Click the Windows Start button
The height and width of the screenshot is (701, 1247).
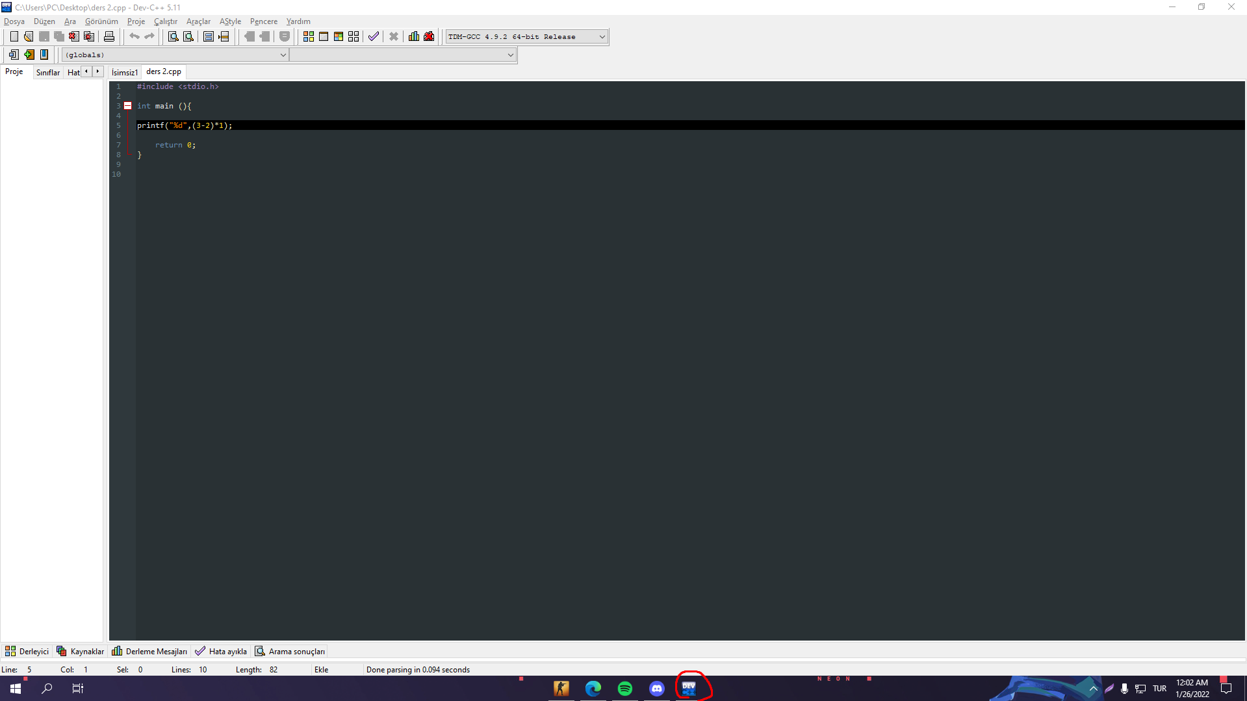coord(16,688)
